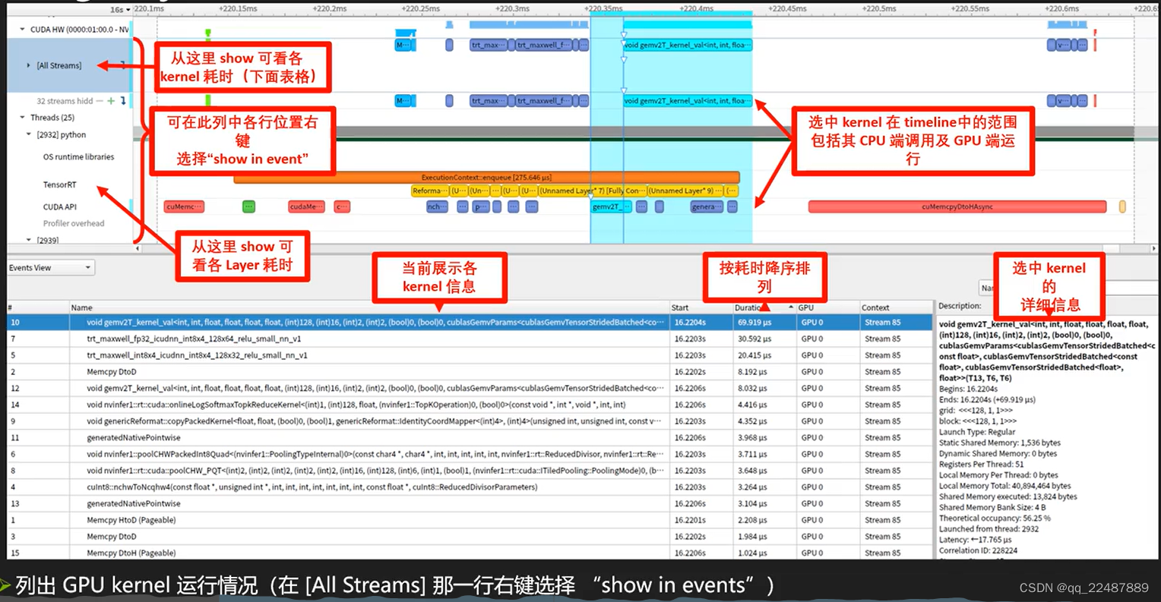
Task: Click the Registers Per Thread: 51 line
Action: click(x=981, y=464)
